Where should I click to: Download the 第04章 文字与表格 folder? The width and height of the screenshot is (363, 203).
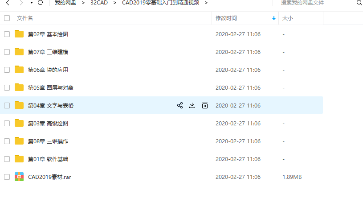click(x=192, y=105)
